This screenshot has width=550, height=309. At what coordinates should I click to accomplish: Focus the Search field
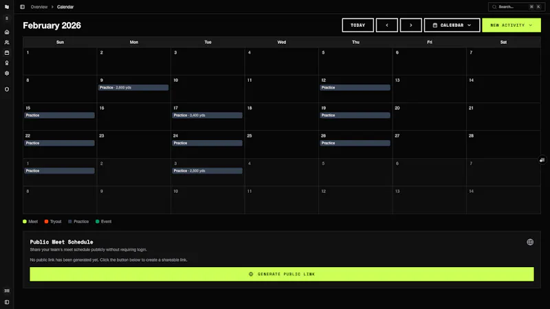(x=516, y=7)
